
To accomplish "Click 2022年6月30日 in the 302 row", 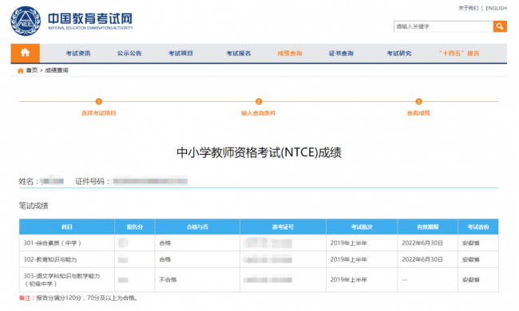I will (x=422, y=260).
